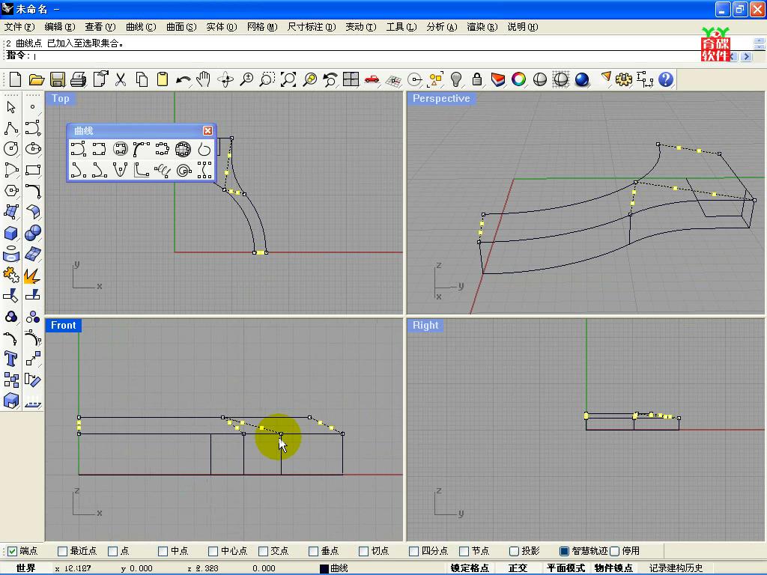The height and width of the screenshot is (575, 767).
Task: Select the Polyline tool in sidebar
Action: (x=10, y=128)
